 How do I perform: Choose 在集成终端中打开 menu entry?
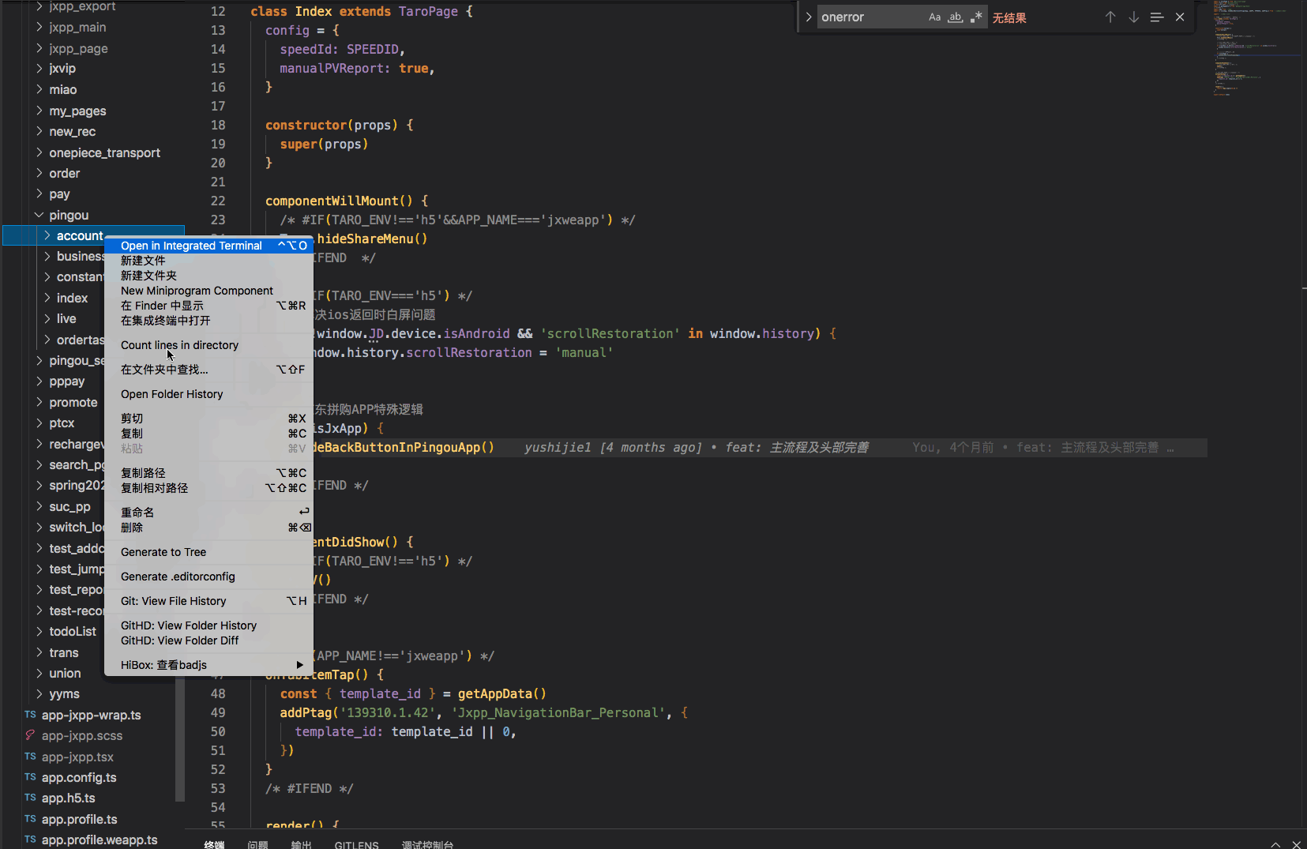209,321
